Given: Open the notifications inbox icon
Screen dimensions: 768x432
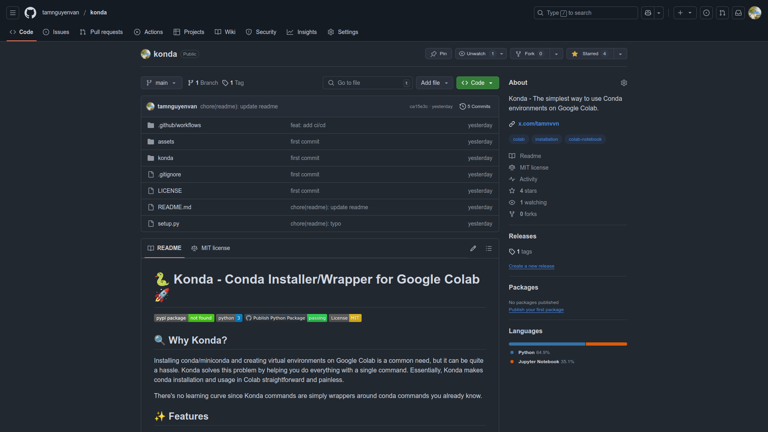Looking at the screenshot, I should click(x=738, y=13).
